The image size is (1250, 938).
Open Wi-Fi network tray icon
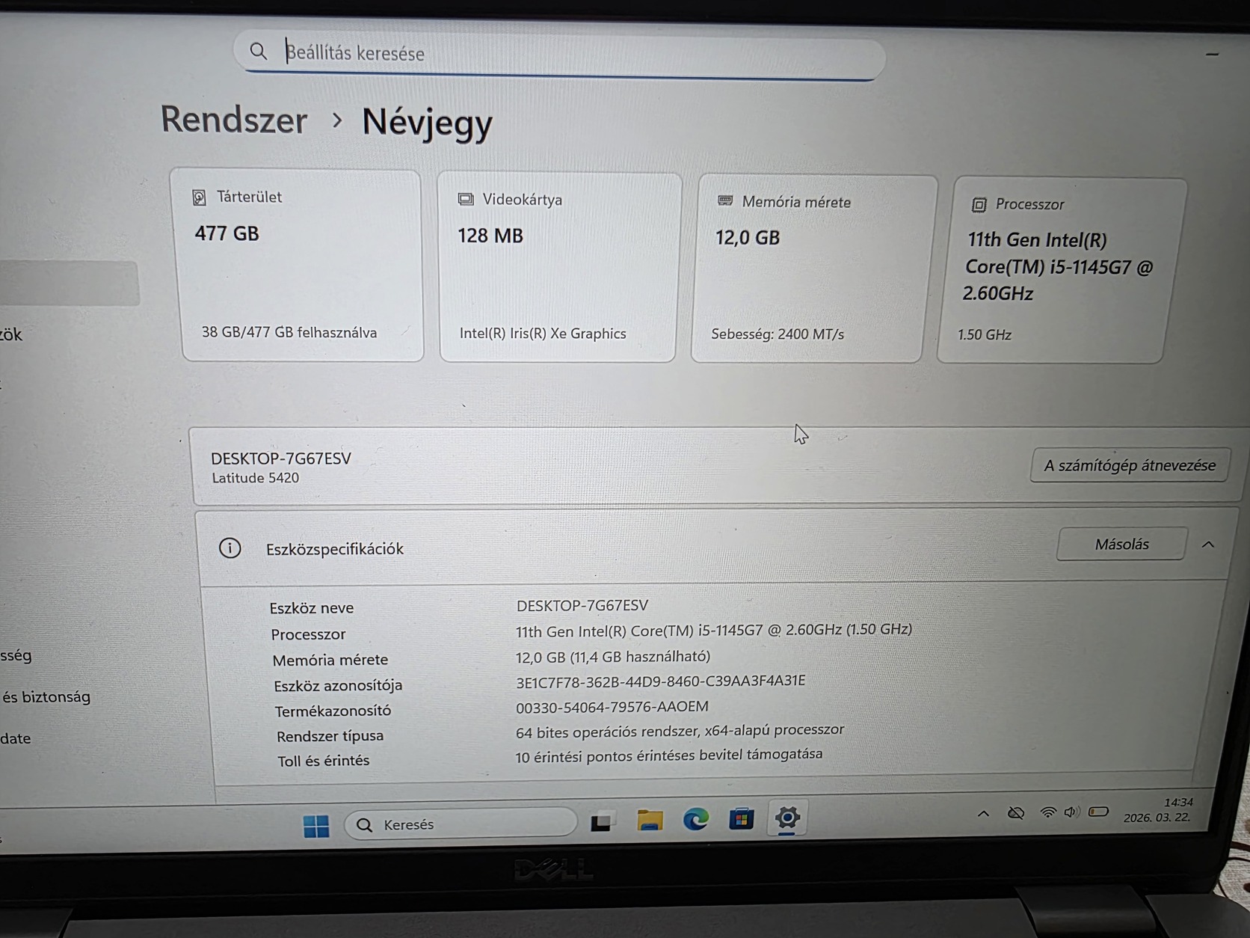click(x=1048, y=812)
